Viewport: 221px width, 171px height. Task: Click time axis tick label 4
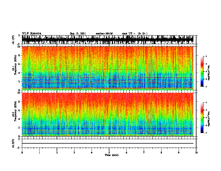[x=92, y=153]
